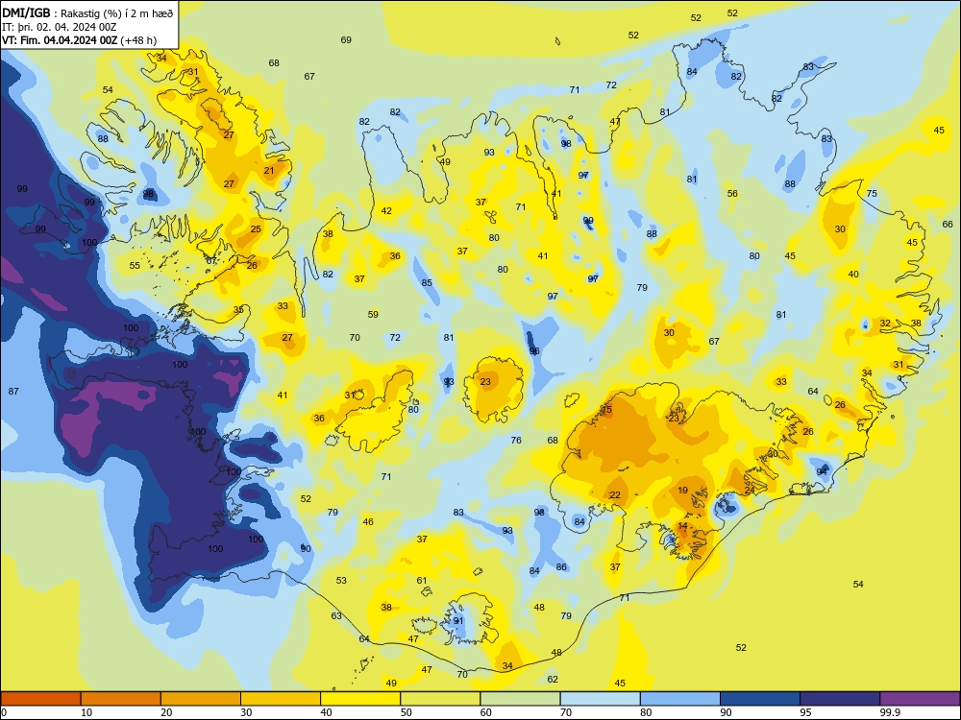The image size is (961, 720).
Task: Click the 10–20 orange legend swatch
Action: [x=121, y=699]
